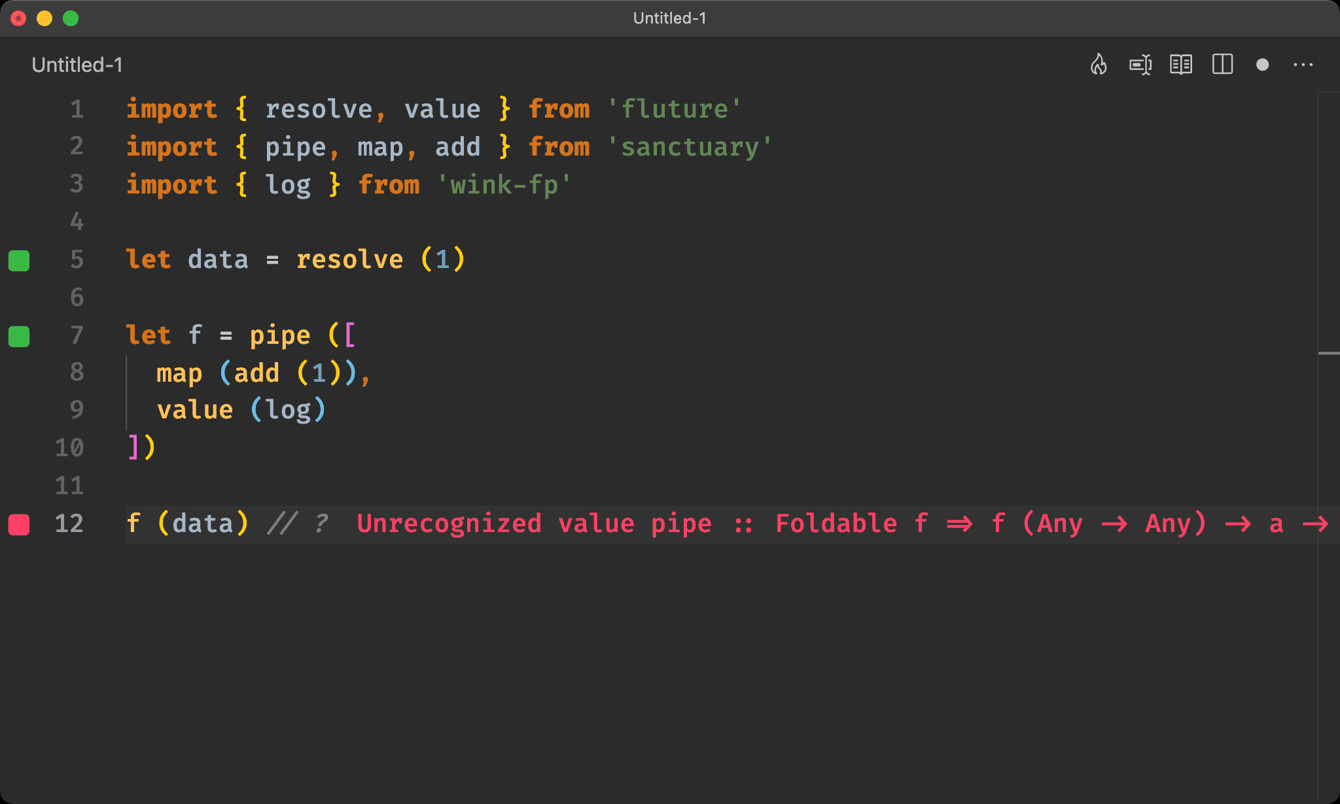The image size is (1340, 804).
Task: Click the split editor view icon
Action: pos(1222,64)
